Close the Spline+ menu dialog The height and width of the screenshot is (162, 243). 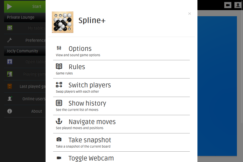[x=190, y=14]
